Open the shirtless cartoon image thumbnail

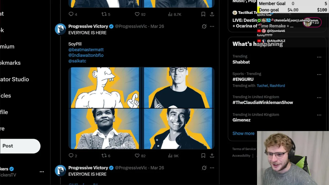pyautogui.click(x=104, y=87)
